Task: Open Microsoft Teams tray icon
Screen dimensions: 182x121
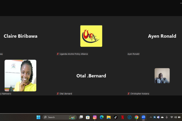Action: point(159,117)
